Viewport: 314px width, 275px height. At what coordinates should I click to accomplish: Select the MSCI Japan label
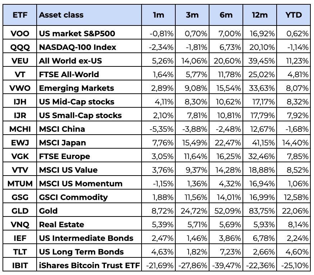click(63, 143)
